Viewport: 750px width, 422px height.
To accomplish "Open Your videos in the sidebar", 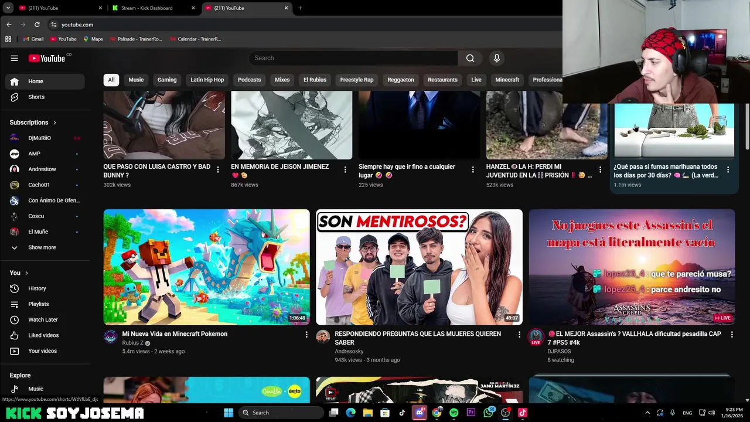I will [x=45, y=351].
